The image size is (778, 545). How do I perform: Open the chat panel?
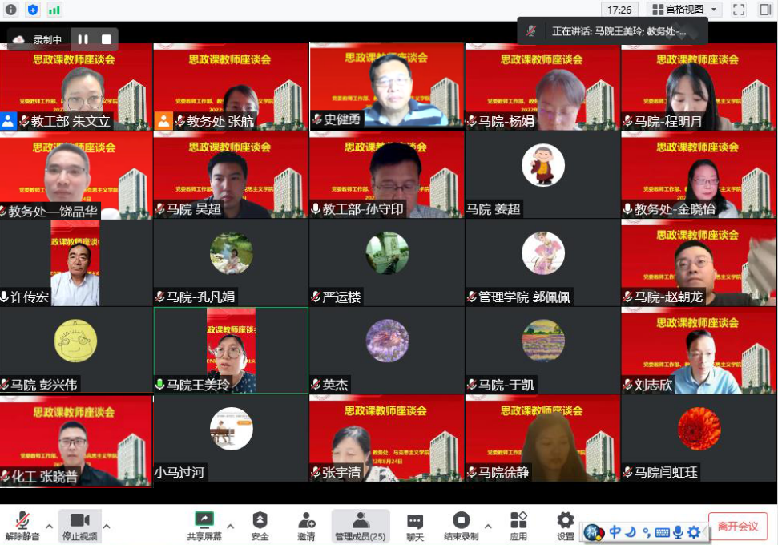pos(414,525)
